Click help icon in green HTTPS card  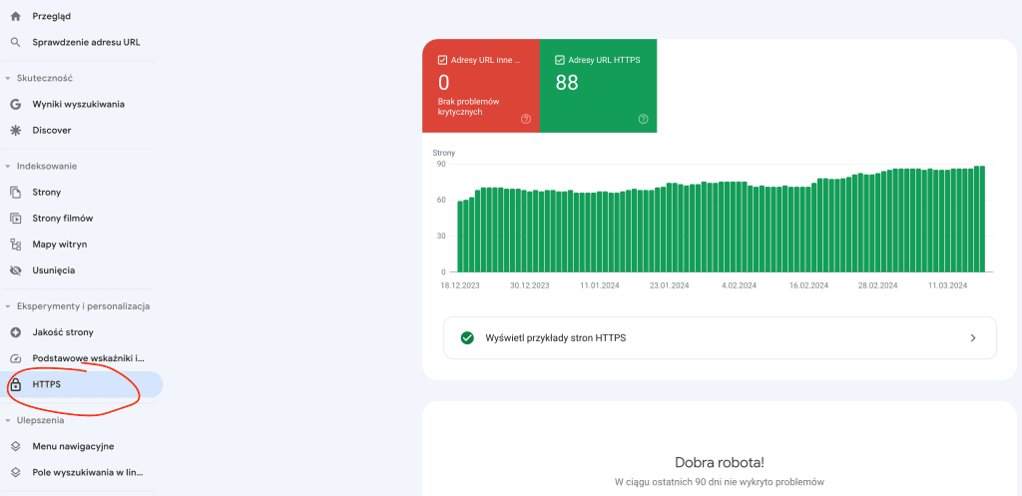click(x=644, y=119)
